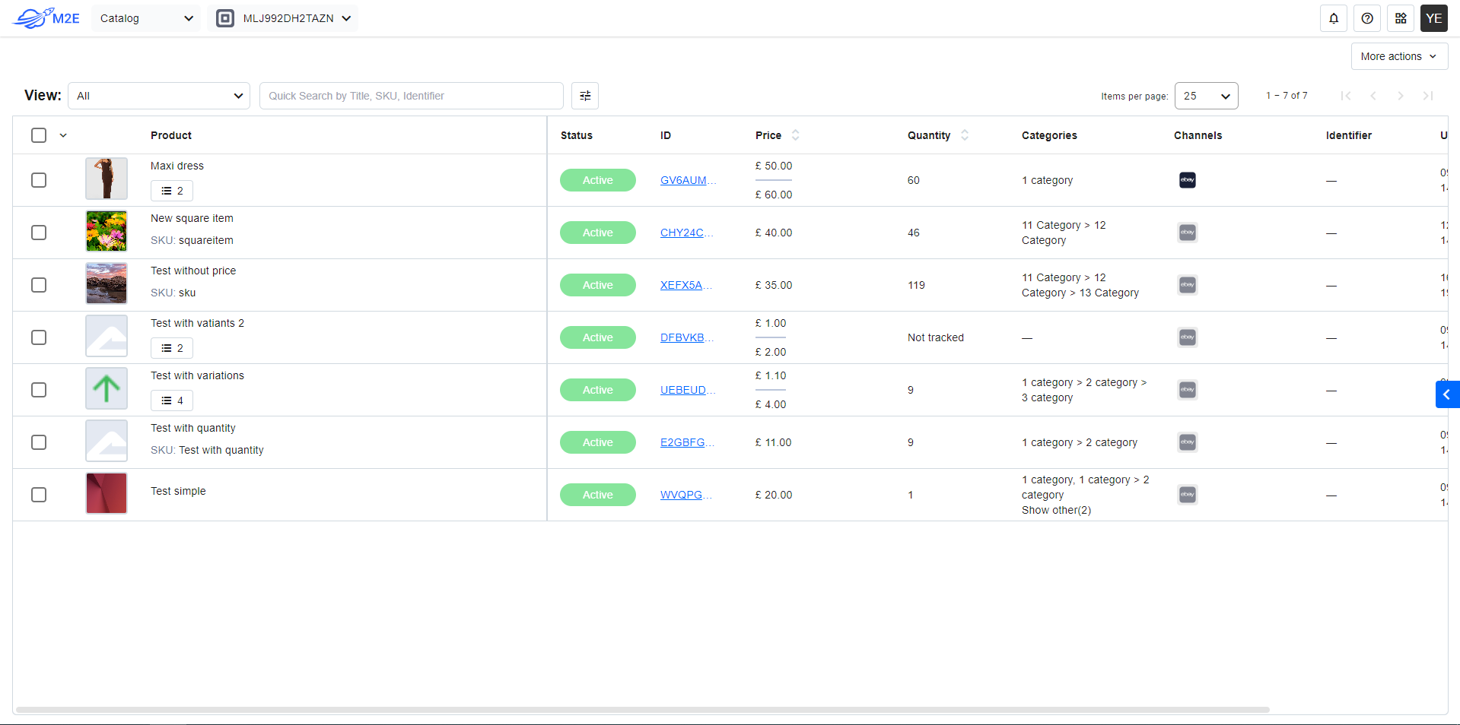Expand the blue side panel arrow
Image resolution: width=1460 pixels, height=725 pixels.
point(1446,394)
